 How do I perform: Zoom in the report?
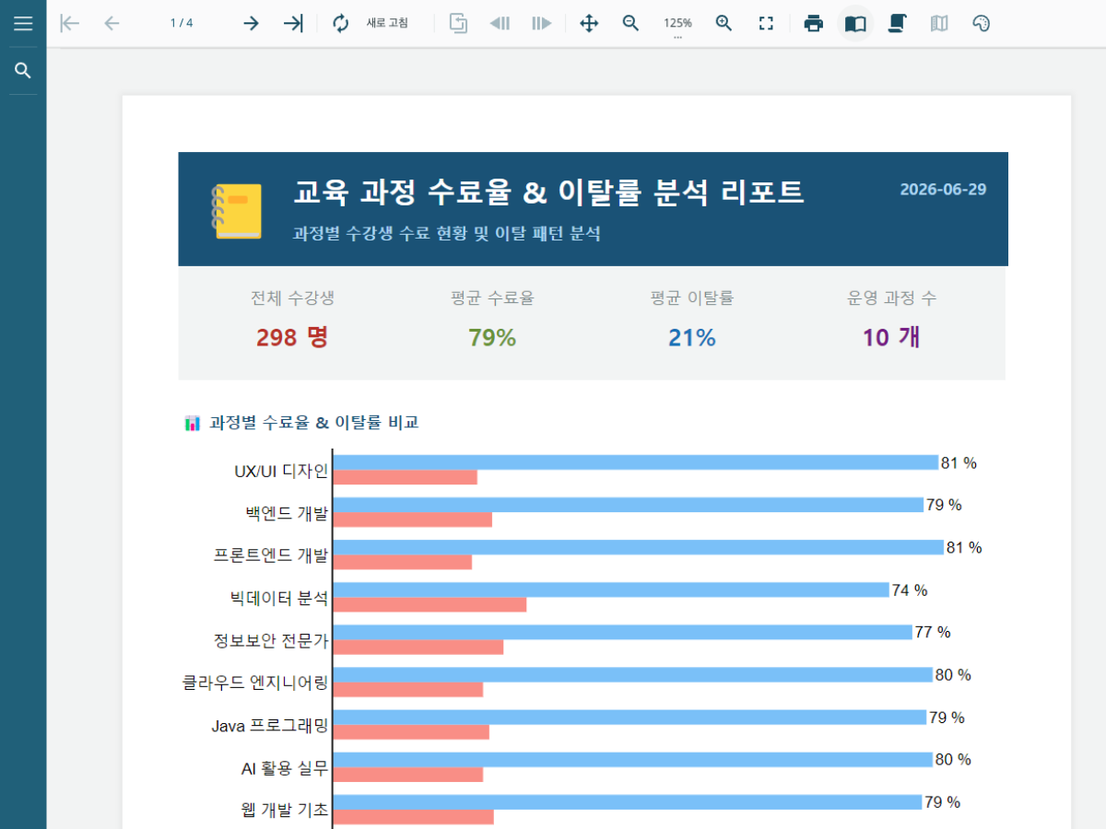(724, 23)
